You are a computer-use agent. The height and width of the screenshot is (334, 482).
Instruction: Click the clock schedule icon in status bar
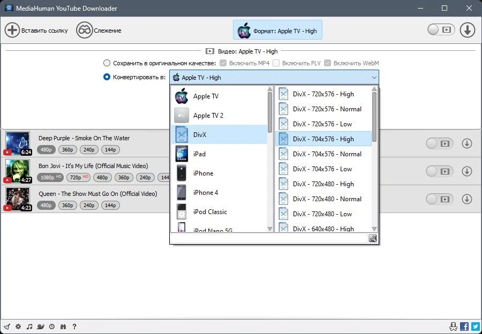pos(52,327)
